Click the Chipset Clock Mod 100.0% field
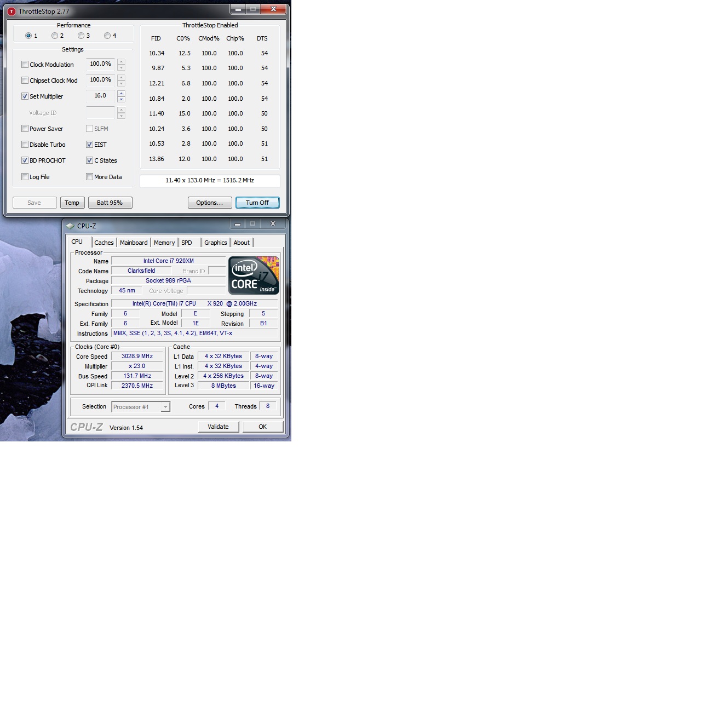This screenshot has width=701, height=701. pyautogui.click(x=100, y=80)
